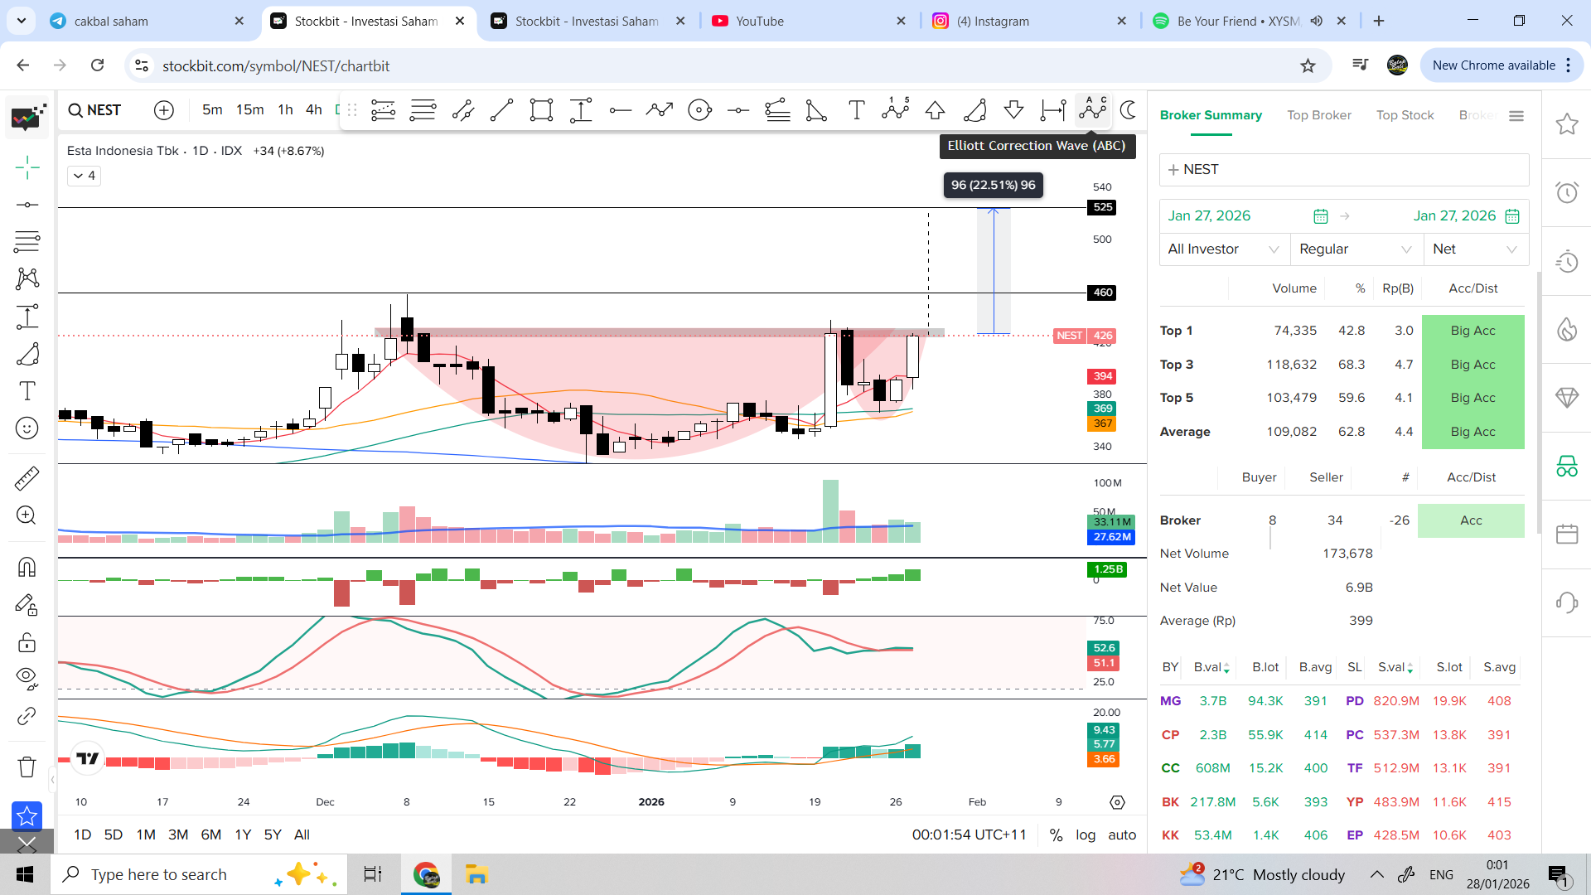
Task: Select the rectangle shape drawing tool
Action: tap(541, 109)
